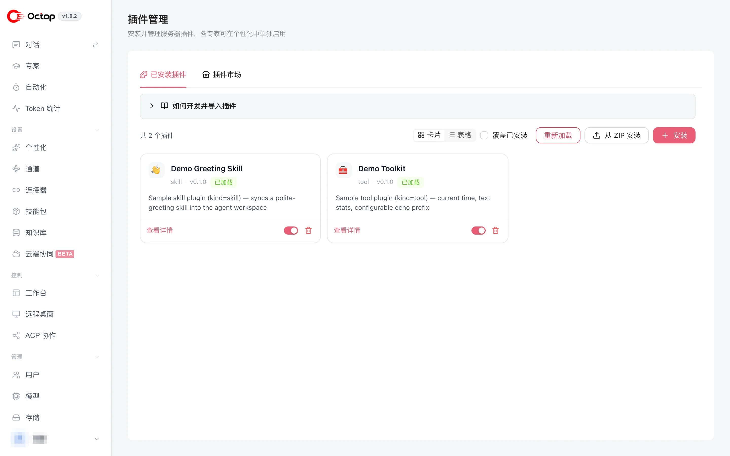730x456 pixels.
Task: Expand 如何开发并导入插件 guide
Action: click(417, 106)
